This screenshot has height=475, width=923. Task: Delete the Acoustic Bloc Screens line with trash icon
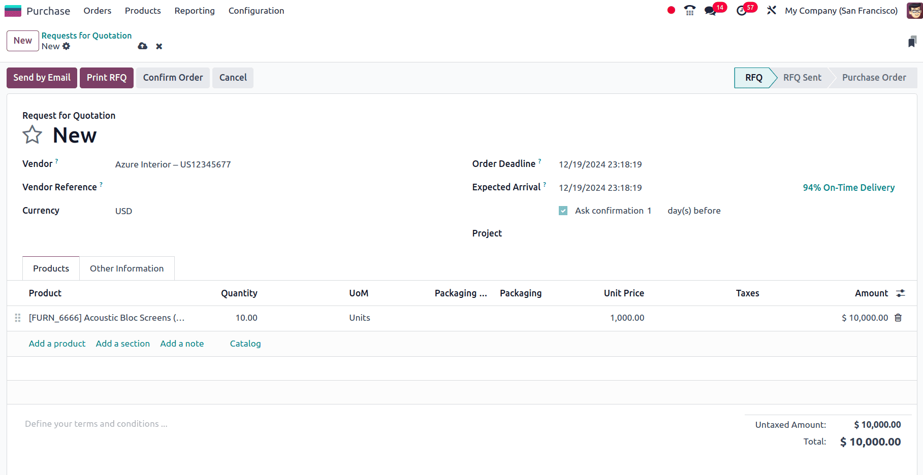point(898,318)
